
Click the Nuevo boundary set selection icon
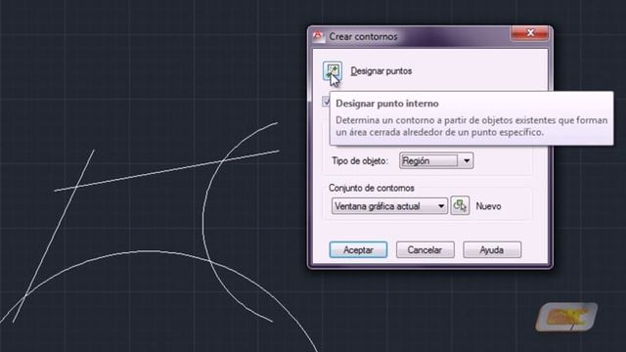[x=460, y=206]
